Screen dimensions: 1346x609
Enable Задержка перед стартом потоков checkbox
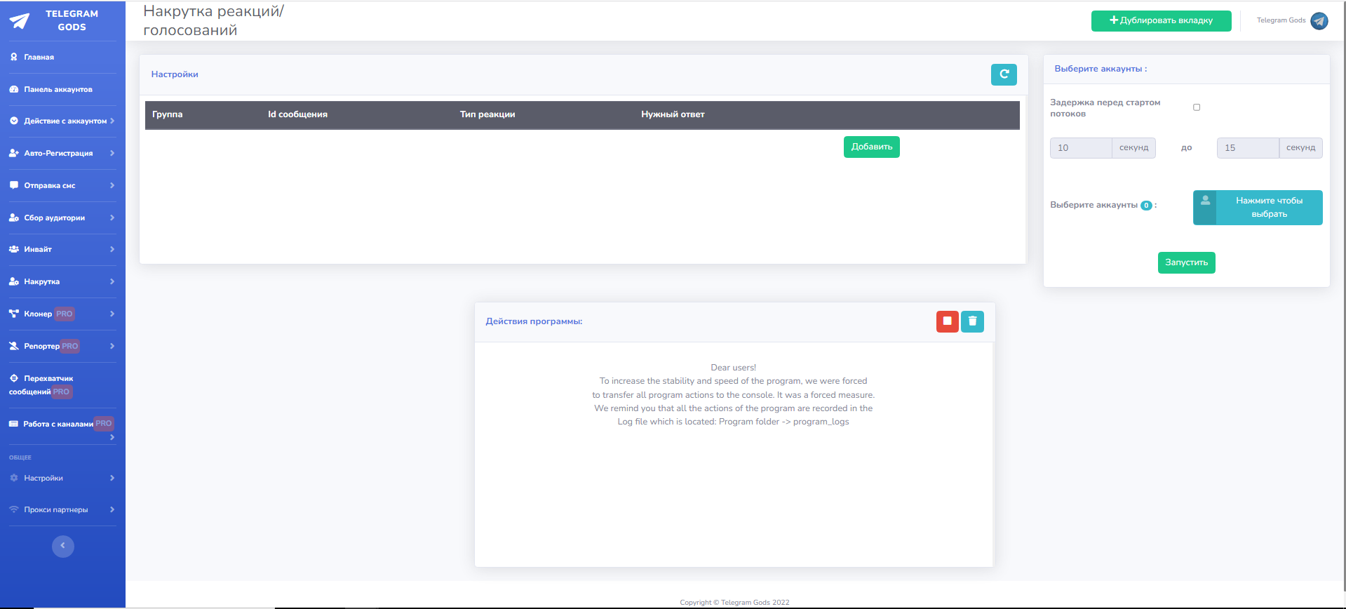point(1197,107)
